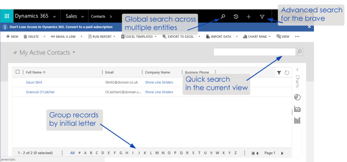
Task: Click the info icon in subscription banner
Action: click(x=5, y=27)
